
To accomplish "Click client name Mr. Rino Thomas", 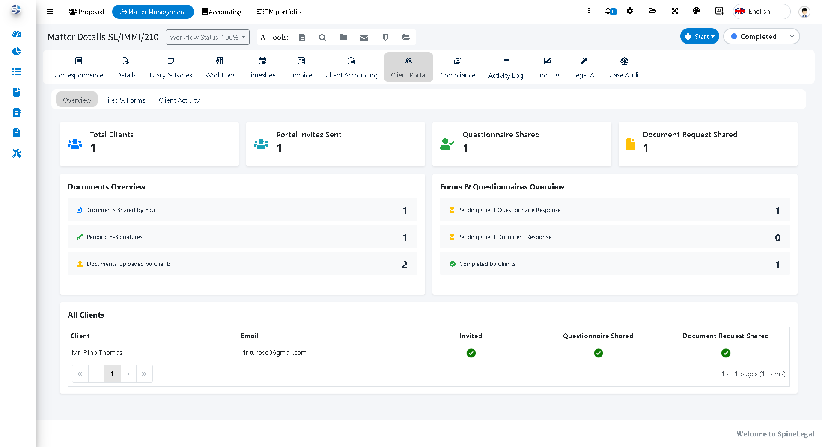I will tap(97, 353).
